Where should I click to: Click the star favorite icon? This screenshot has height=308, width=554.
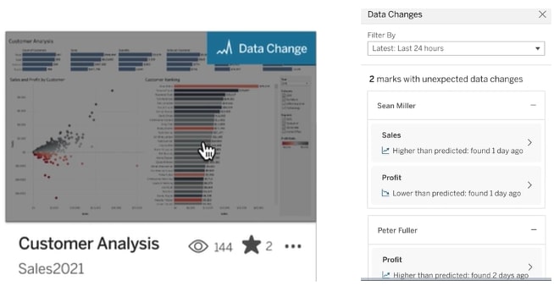[x=252, y=245]
